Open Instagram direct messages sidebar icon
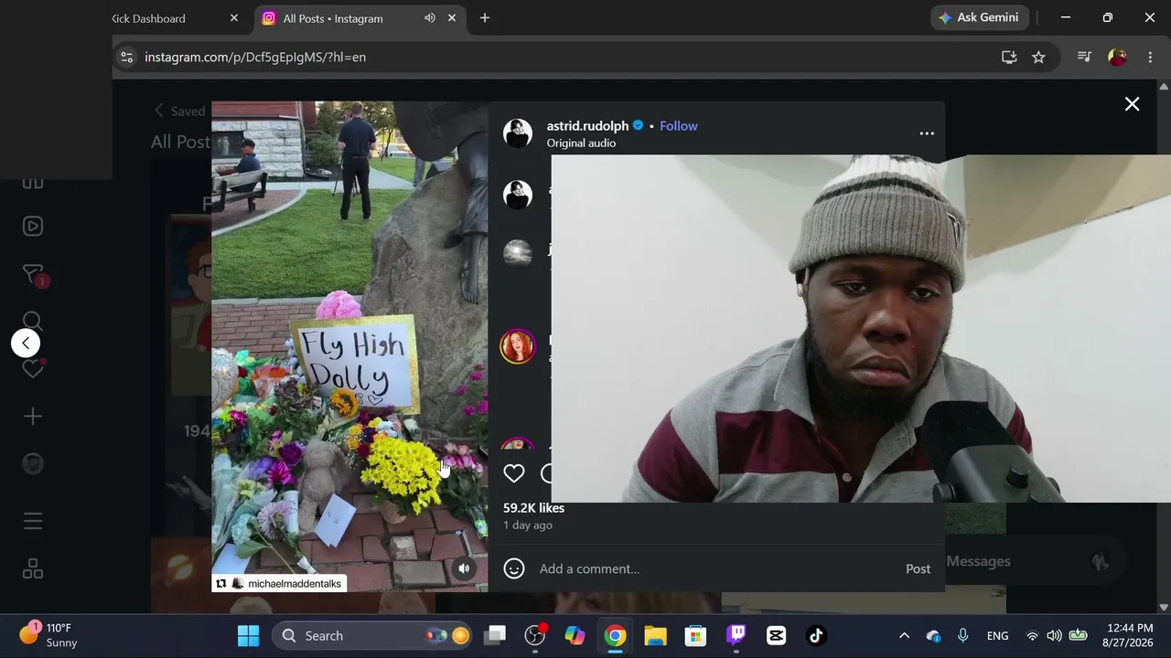Viewport: 1171px width, 658px height. [x=33, y=274]
